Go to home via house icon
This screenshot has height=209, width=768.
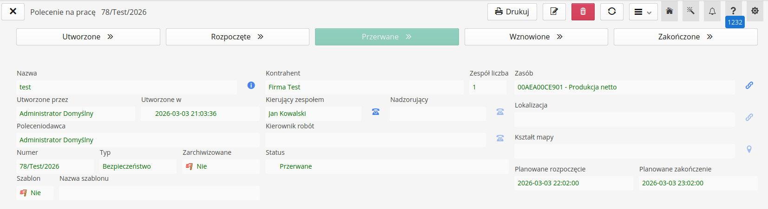tap(670, 11)
